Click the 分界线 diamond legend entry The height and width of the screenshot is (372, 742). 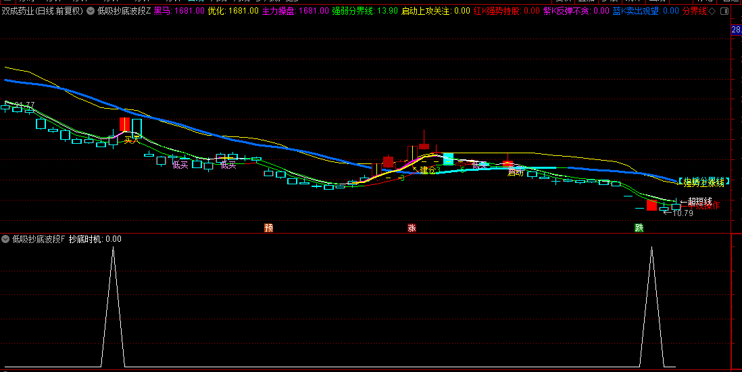[x=699, y=11]
